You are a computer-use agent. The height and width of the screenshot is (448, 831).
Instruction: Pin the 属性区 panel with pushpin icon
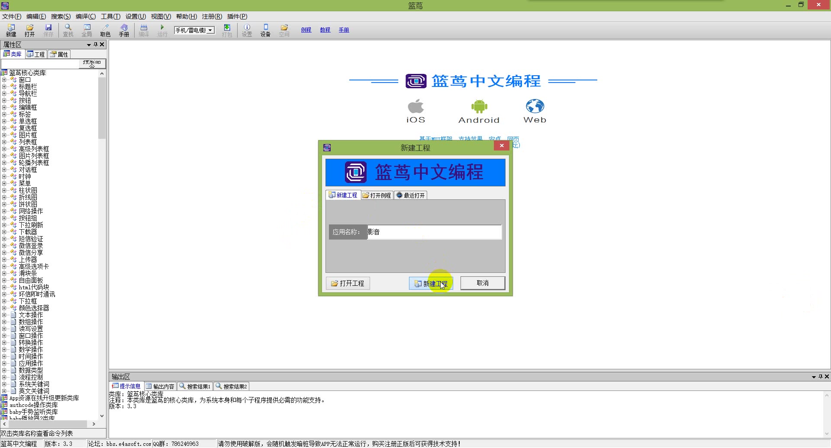96,45
